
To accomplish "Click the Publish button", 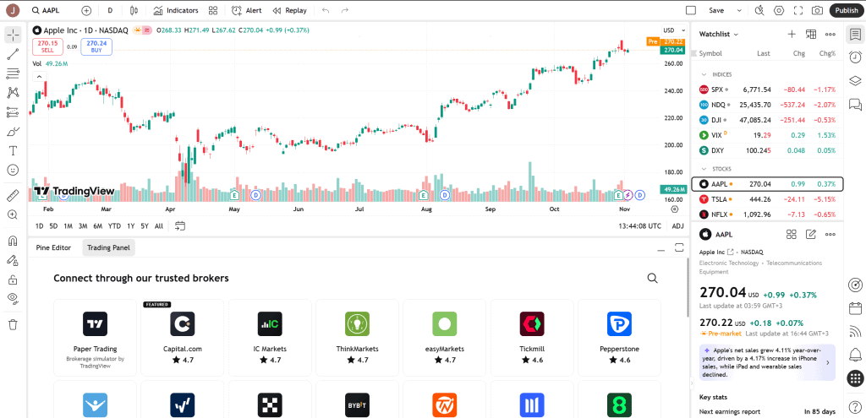I will coord(845,10).
